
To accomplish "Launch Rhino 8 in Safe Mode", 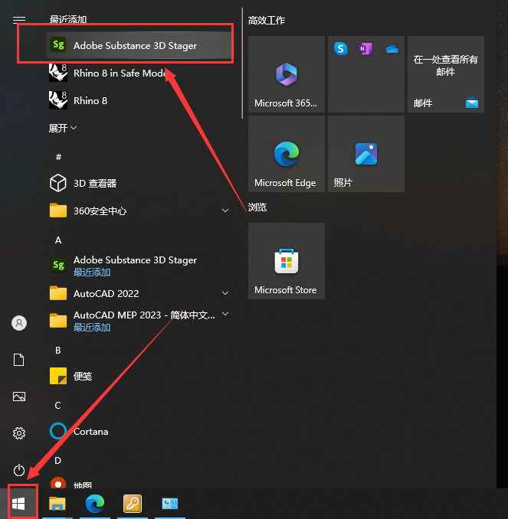I will pyautogui.click(x=139, y=73).
